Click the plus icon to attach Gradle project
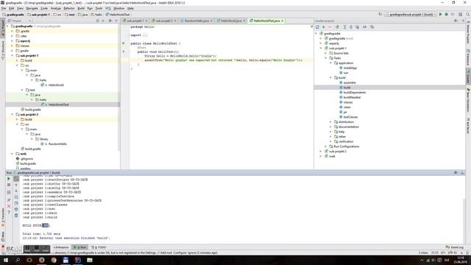This screenshot has width=471, height=265. 324,27
